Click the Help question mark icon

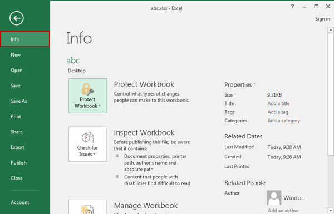[292, 7]
